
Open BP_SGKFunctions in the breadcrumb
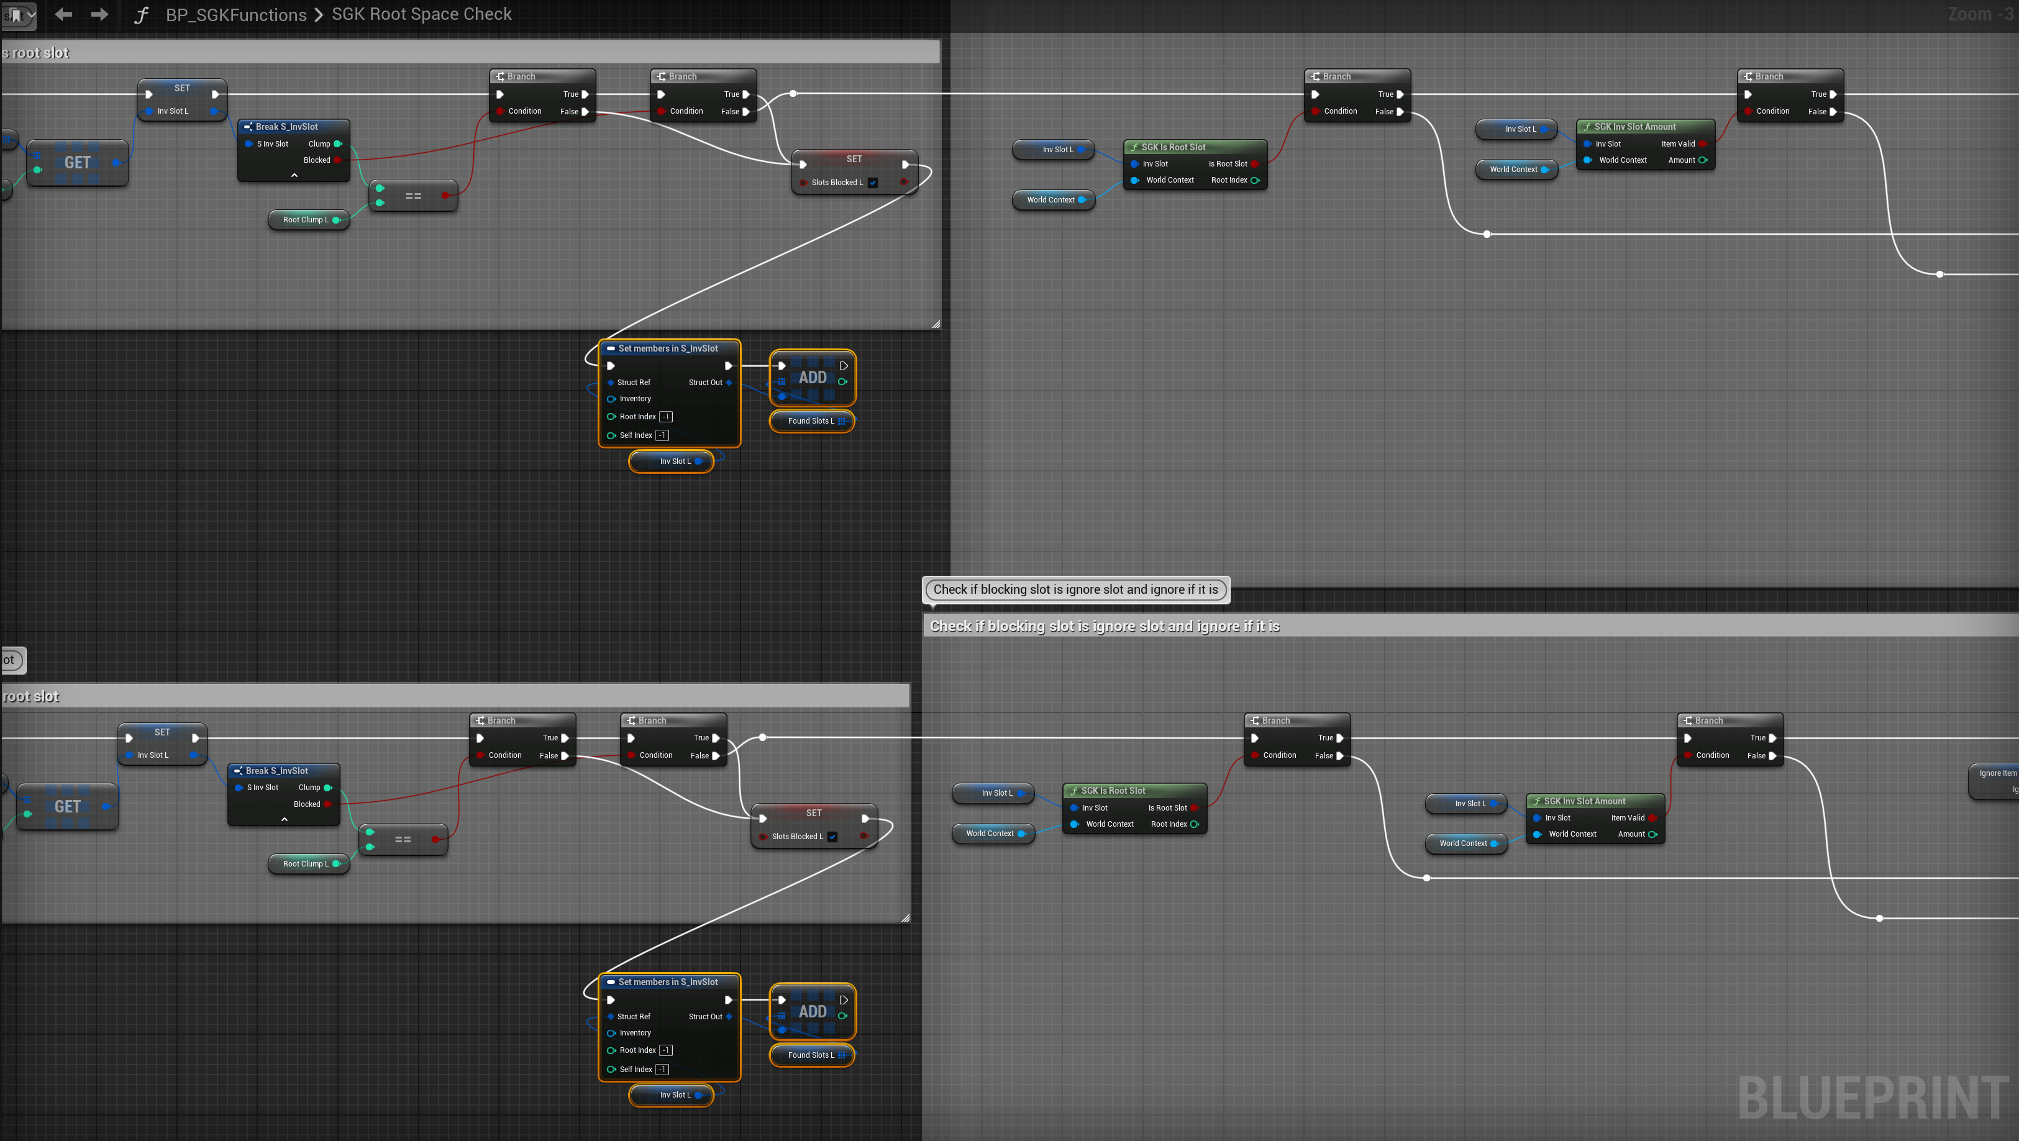[236, 15]
